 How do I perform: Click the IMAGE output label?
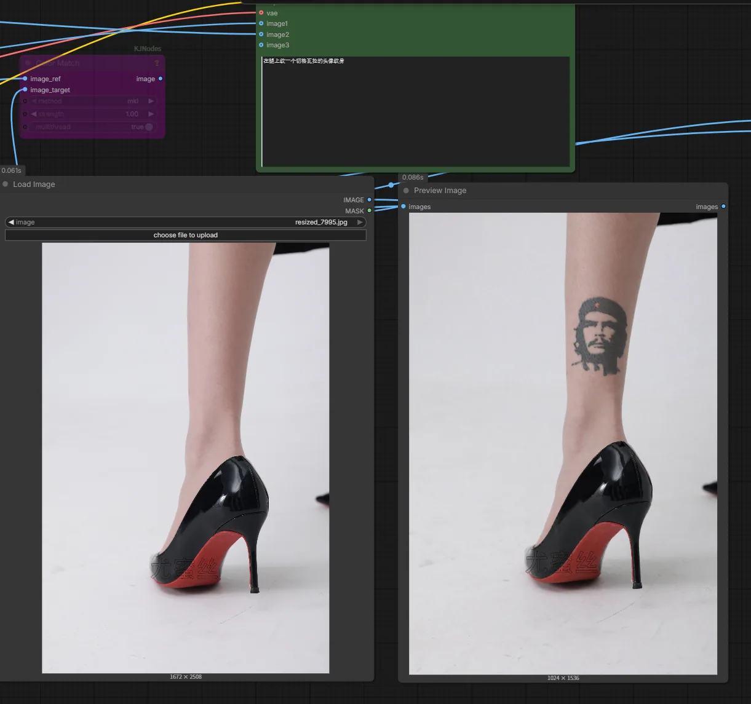click(354, 200)
